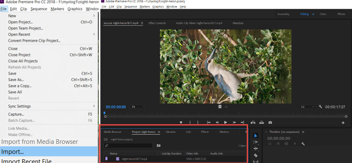Click the Overwrite edit button
Viewport: 352px width, 163px height.
[262, 123]
